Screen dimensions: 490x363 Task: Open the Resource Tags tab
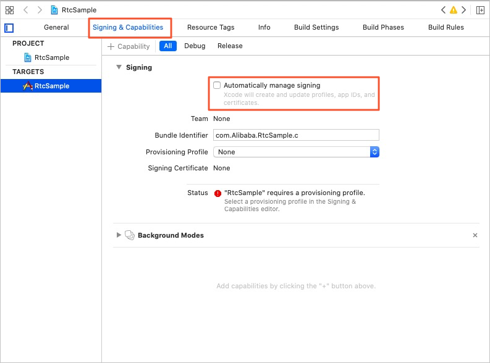pos(211,27)
